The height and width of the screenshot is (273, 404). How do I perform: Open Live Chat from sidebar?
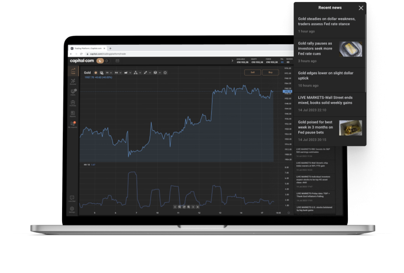[x=72, y=198]
